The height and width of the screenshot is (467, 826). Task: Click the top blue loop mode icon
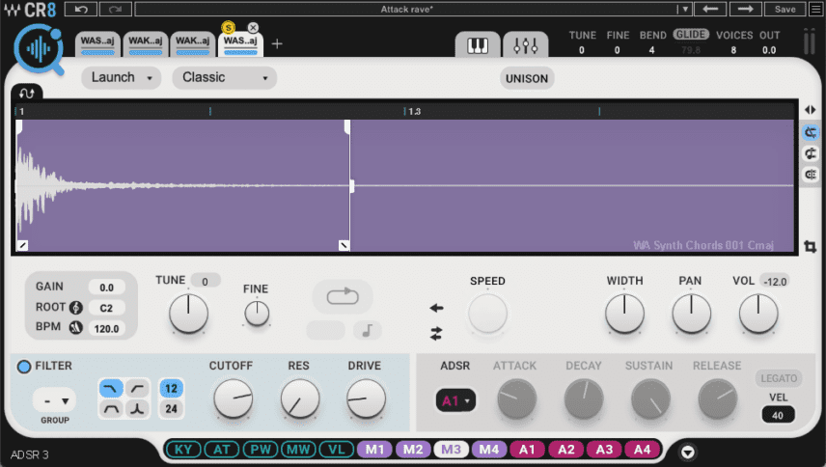click(x=811, y=133)
